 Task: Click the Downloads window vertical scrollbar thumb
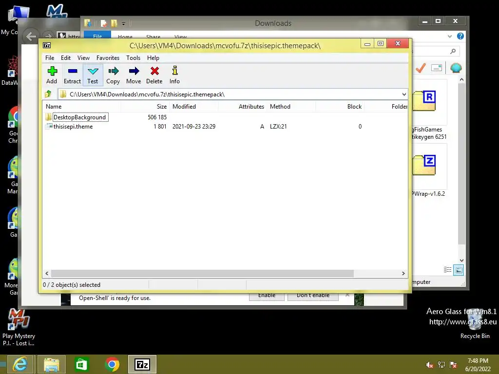461,164
